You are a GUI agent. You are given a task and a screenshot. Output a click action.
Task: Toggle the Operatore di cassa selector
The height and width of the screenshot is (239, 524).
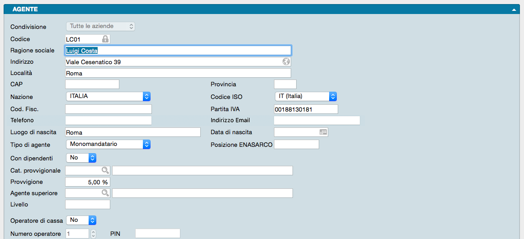81,220
